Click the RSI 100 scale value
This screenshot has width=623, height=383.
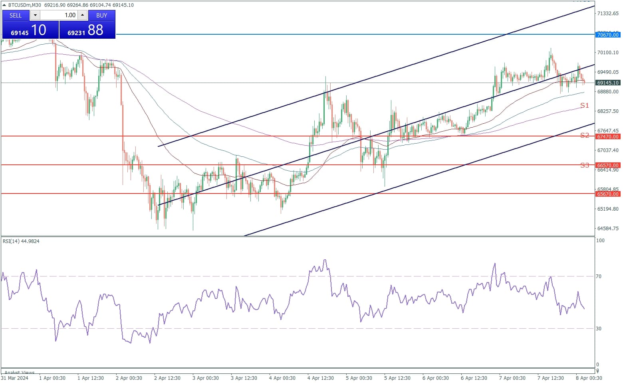coord(600,240)
